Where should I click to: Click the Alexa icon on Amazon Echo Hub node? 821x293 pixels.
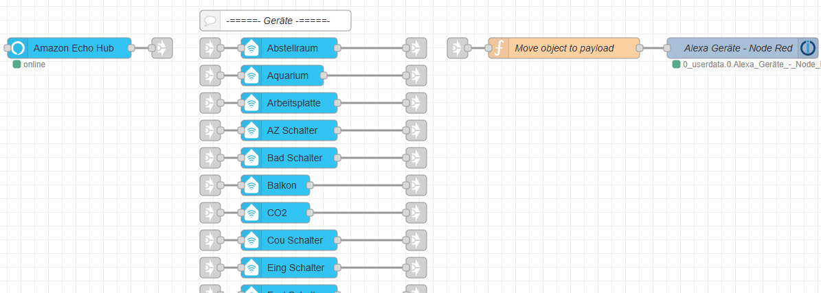(18, 48)
